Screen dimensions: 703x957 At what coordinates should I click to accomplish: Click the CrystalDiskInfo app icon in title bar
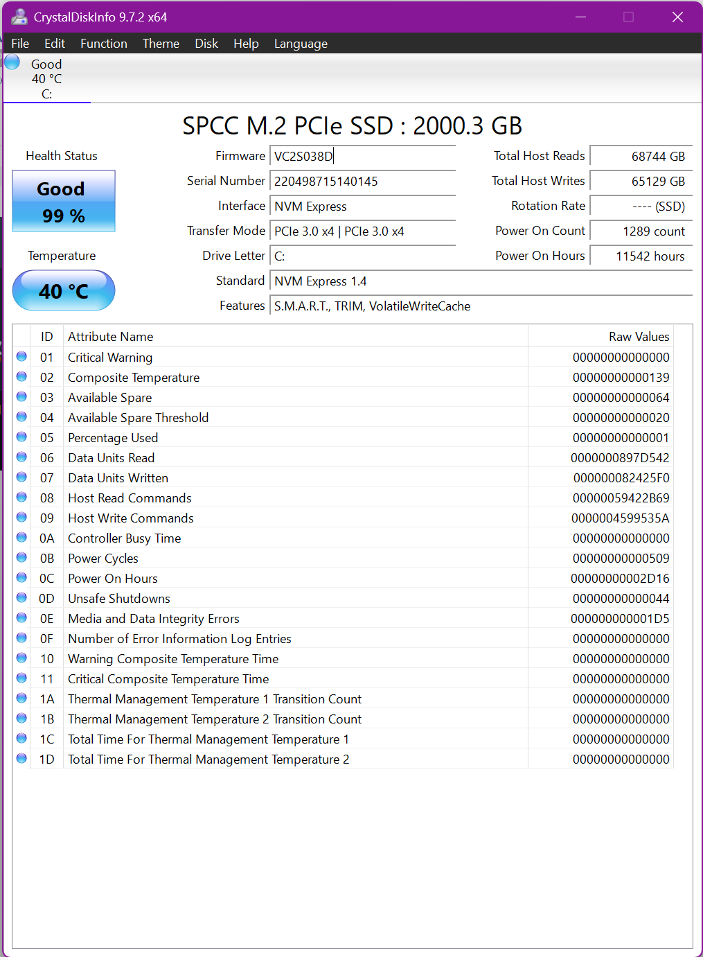(x=19, y=17)
